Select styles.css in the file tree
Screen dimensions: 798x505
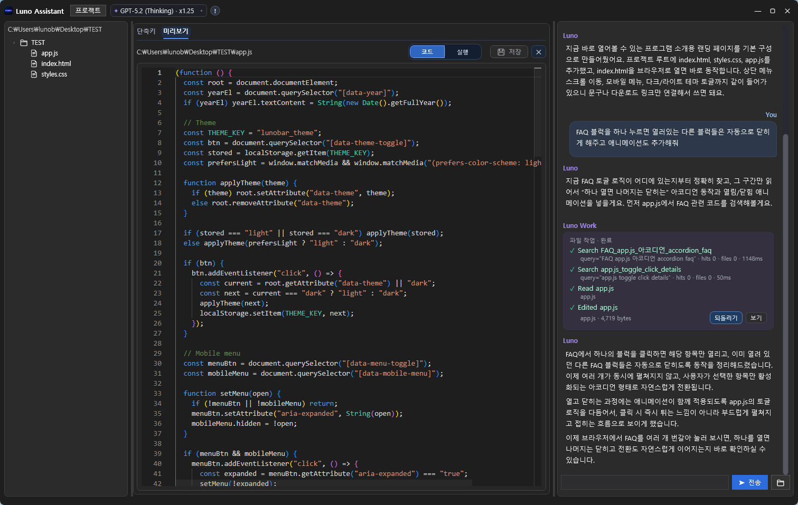54,74
